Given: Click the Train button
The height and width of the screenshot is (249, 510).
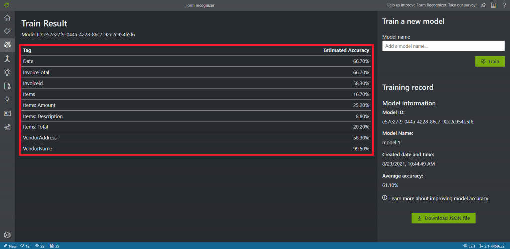Looking at the screenshot, I should [x=490, y=61].
